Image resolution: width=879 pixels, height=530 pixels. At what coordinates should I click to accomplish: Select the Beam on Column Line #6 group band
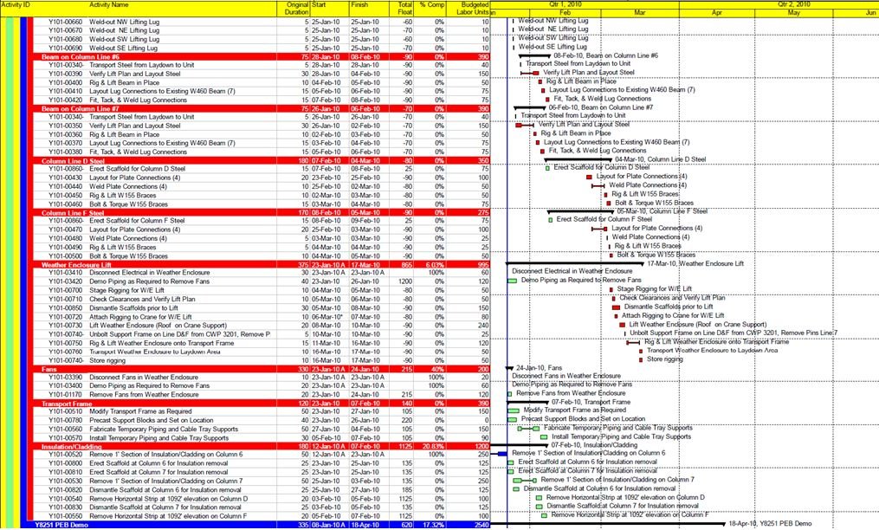[262, 56]
